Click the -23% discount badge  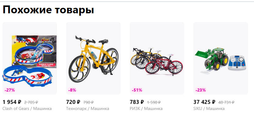pos(201,90)
